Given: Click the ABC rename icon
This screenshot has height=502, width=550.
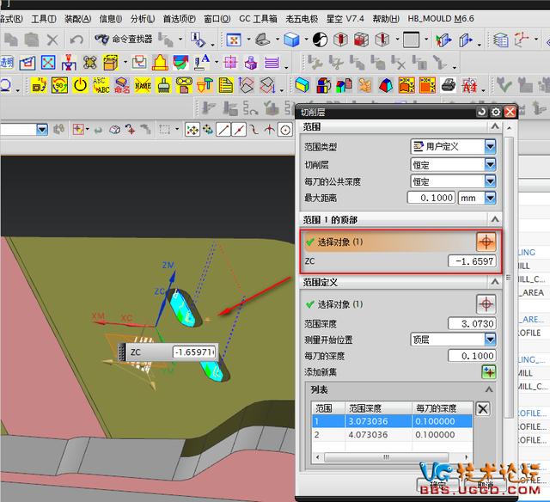Looking at the screenshot, I should [x=101, y=85].
